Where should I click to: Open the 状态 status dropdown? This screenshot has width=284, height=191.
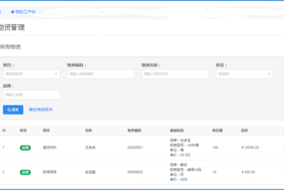[245, 74]
